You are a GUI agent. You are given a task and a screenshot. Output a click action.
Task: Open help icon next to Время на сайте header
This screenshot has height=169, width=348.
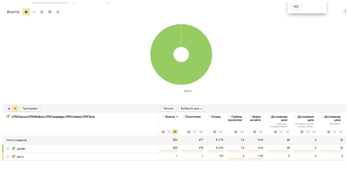tap(250, 116)
